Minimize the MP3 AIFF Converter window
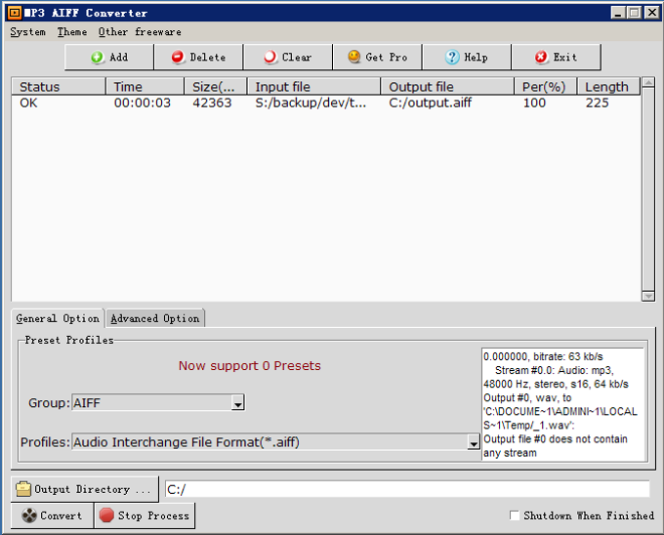664x535 pixels. tap(618, 13)
